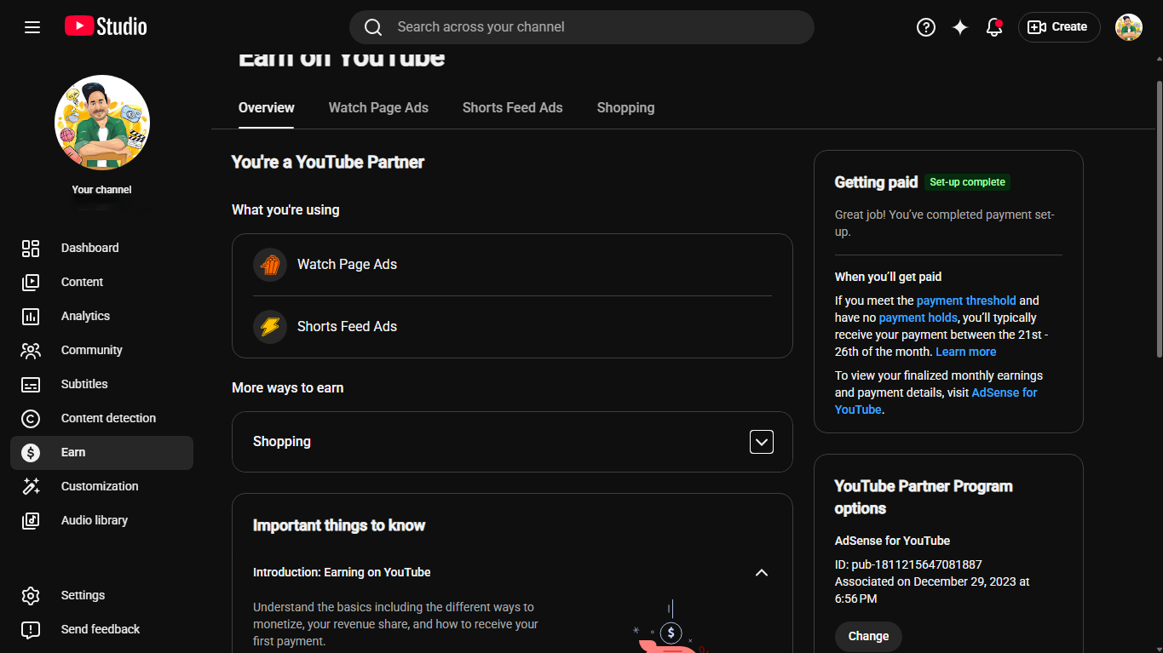
Task: Click the Watch Page Ads orange icon
Action: coord(270,264)
